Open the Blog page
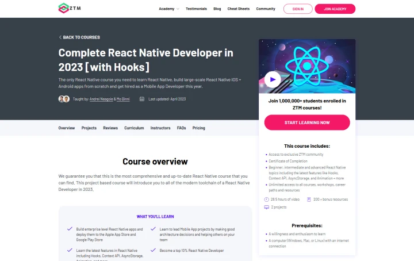Image resolution: width=414 pixels, height=261 pixels. click(217, 9)
